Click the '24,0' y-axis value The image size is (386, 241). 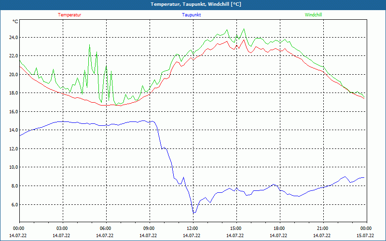[14, 38]
